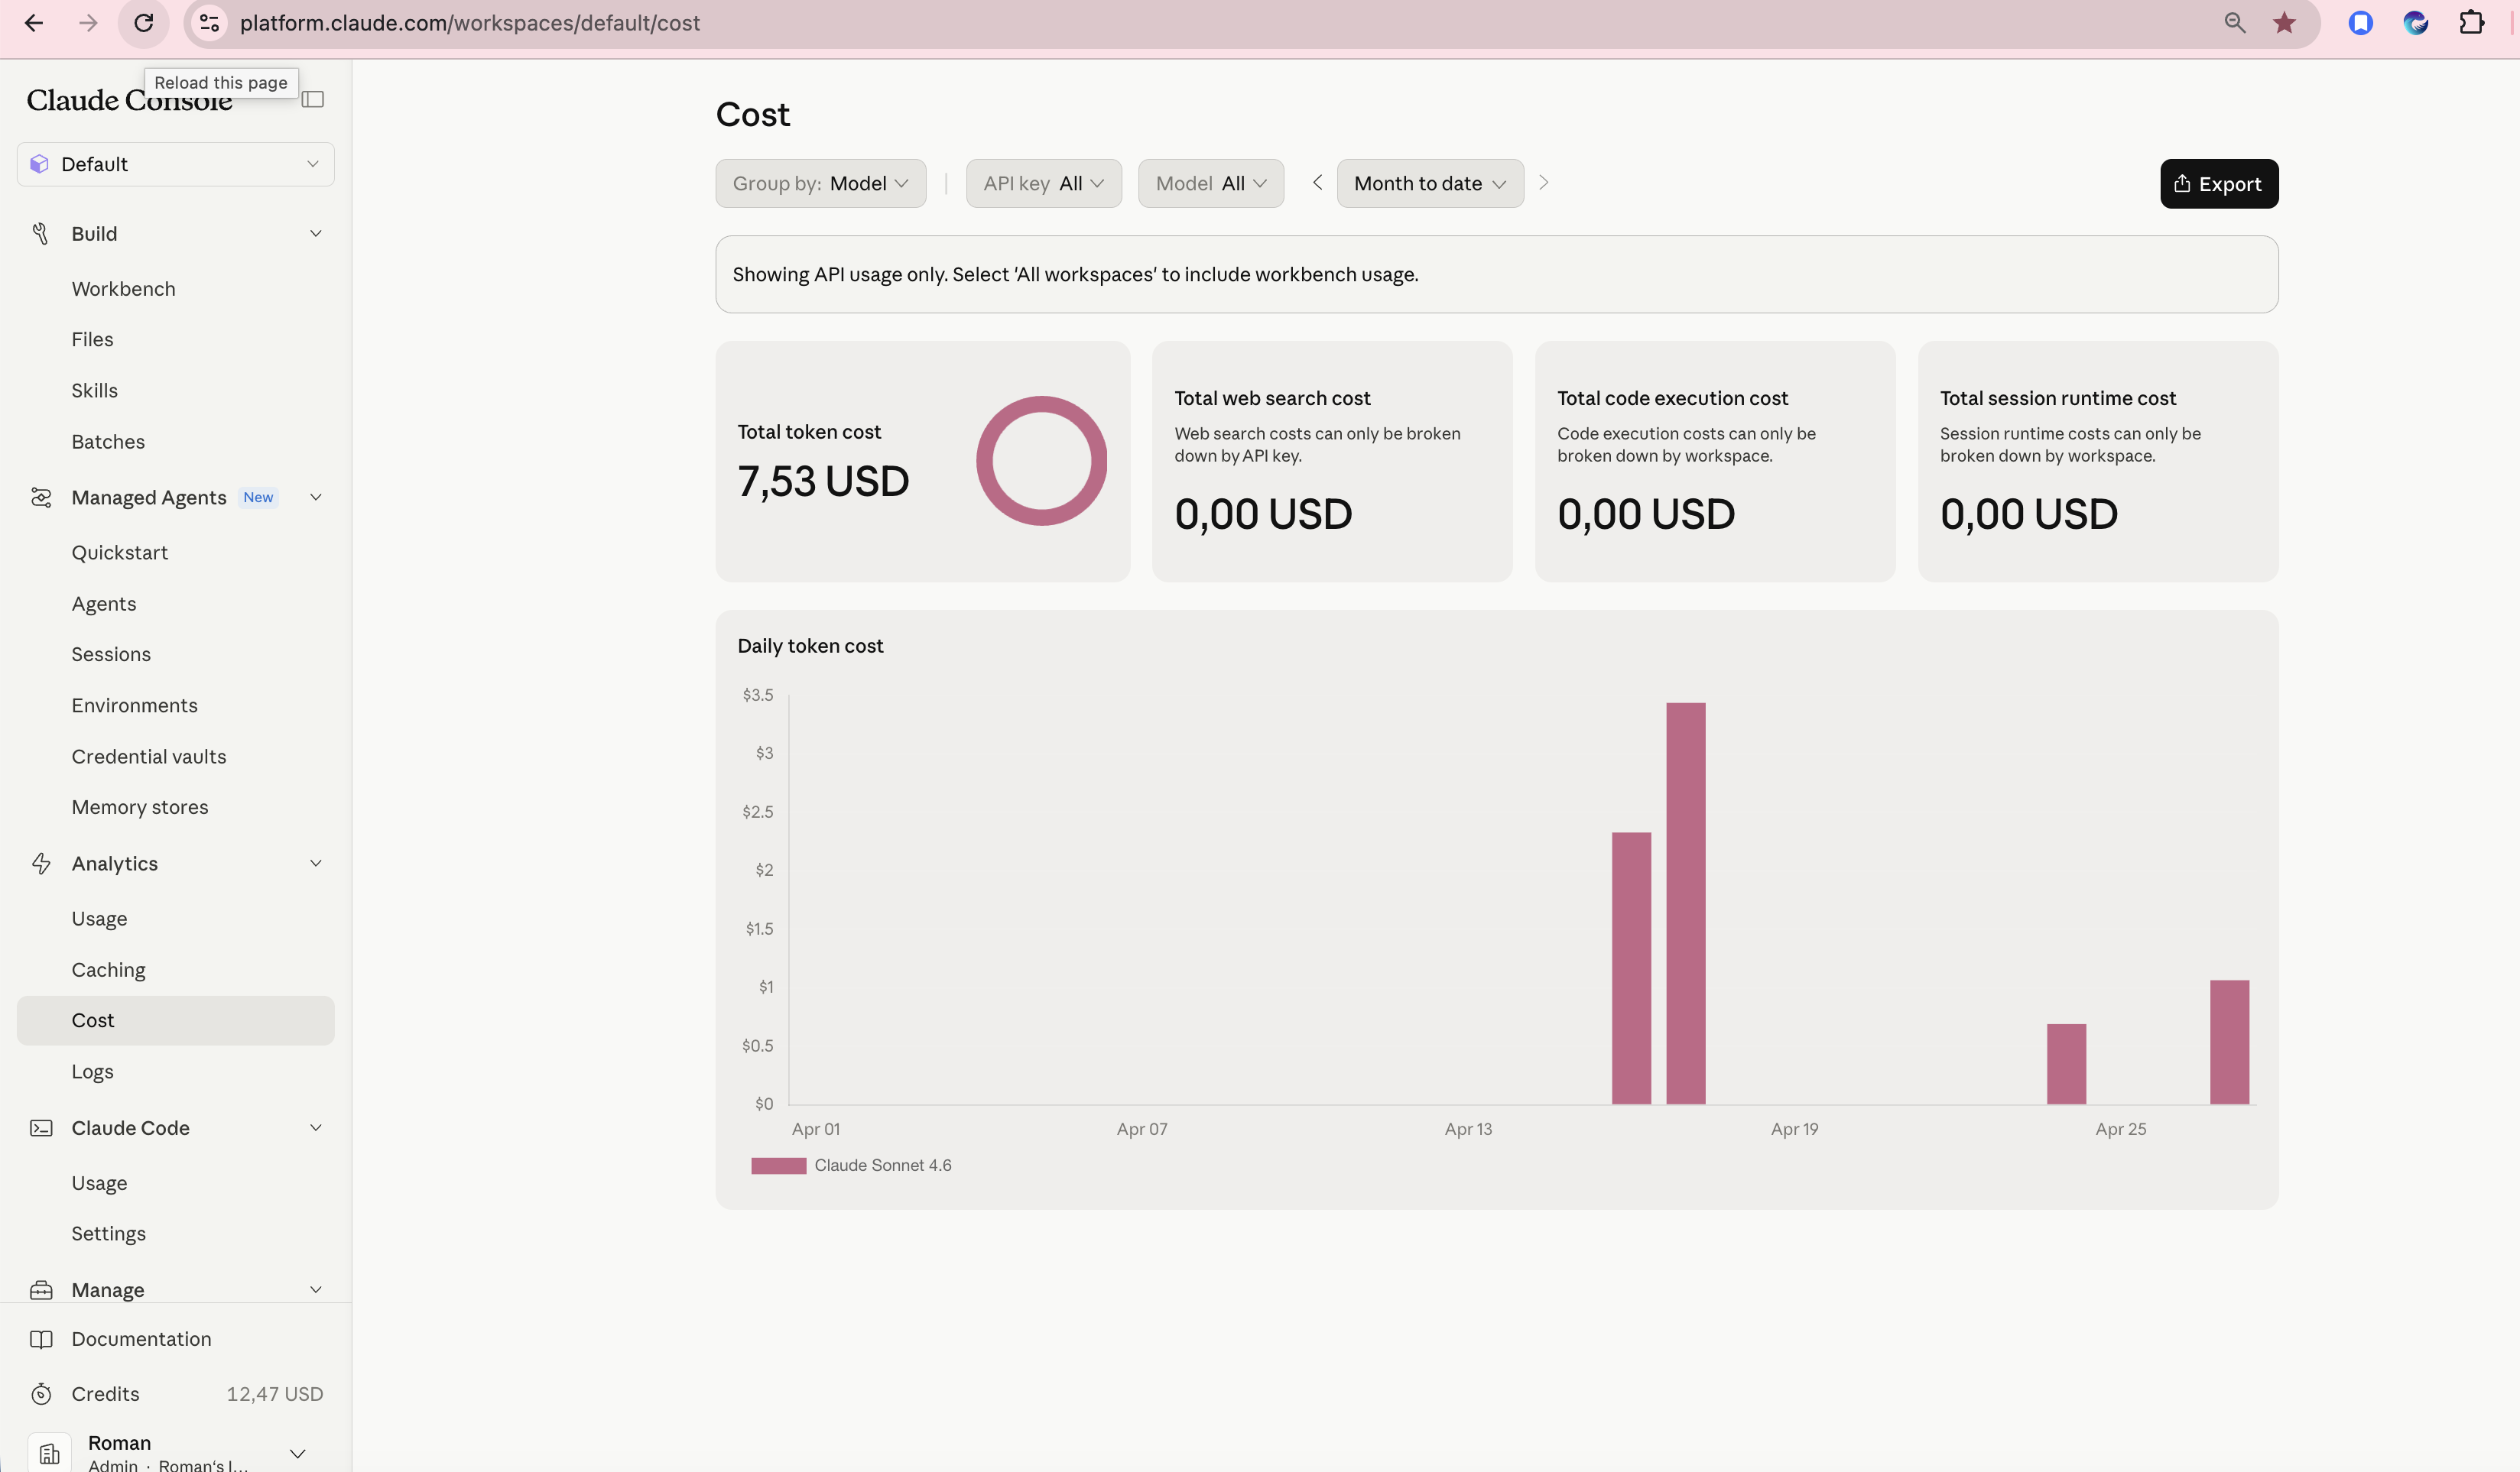Click the tallest bar in daily cost chart
The image size is (2520, 1472).
click(1685, 903)
